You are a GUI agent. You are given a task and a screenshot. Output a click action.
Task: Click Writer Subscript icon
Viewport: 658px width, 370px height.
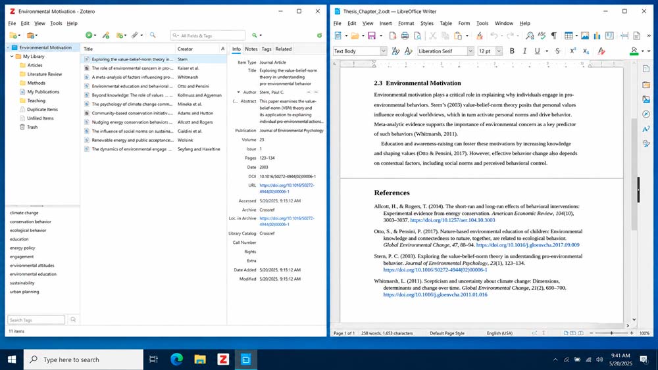coord(586,51)
